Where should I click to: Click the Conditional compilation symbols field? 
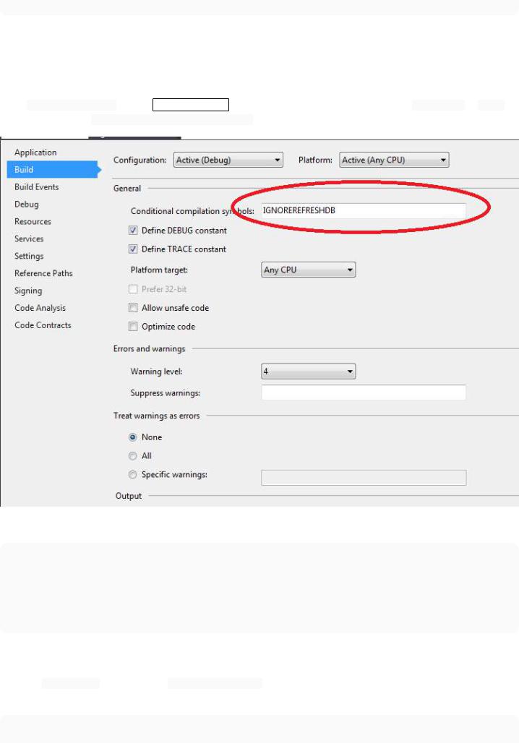tap(364, 210)
